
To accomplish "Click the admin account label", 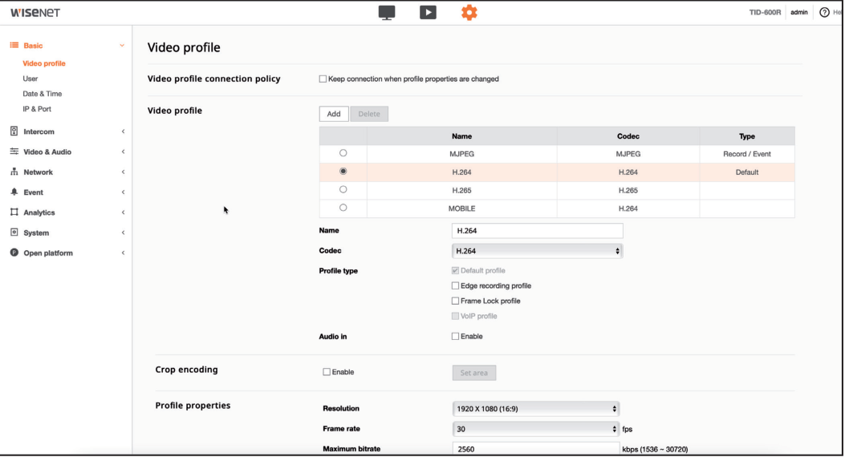I will tap(799, 12).
